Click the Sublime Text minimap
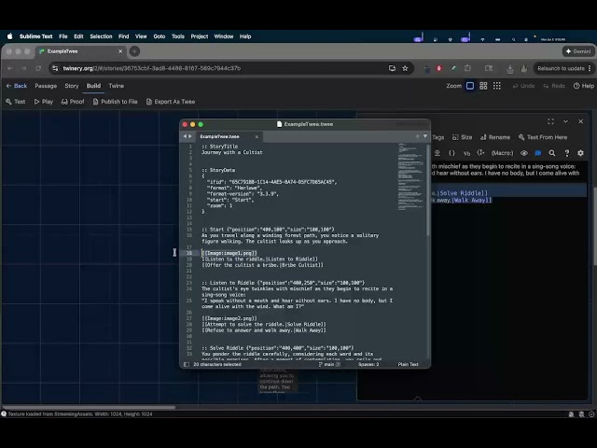 [x=410, y=176]
